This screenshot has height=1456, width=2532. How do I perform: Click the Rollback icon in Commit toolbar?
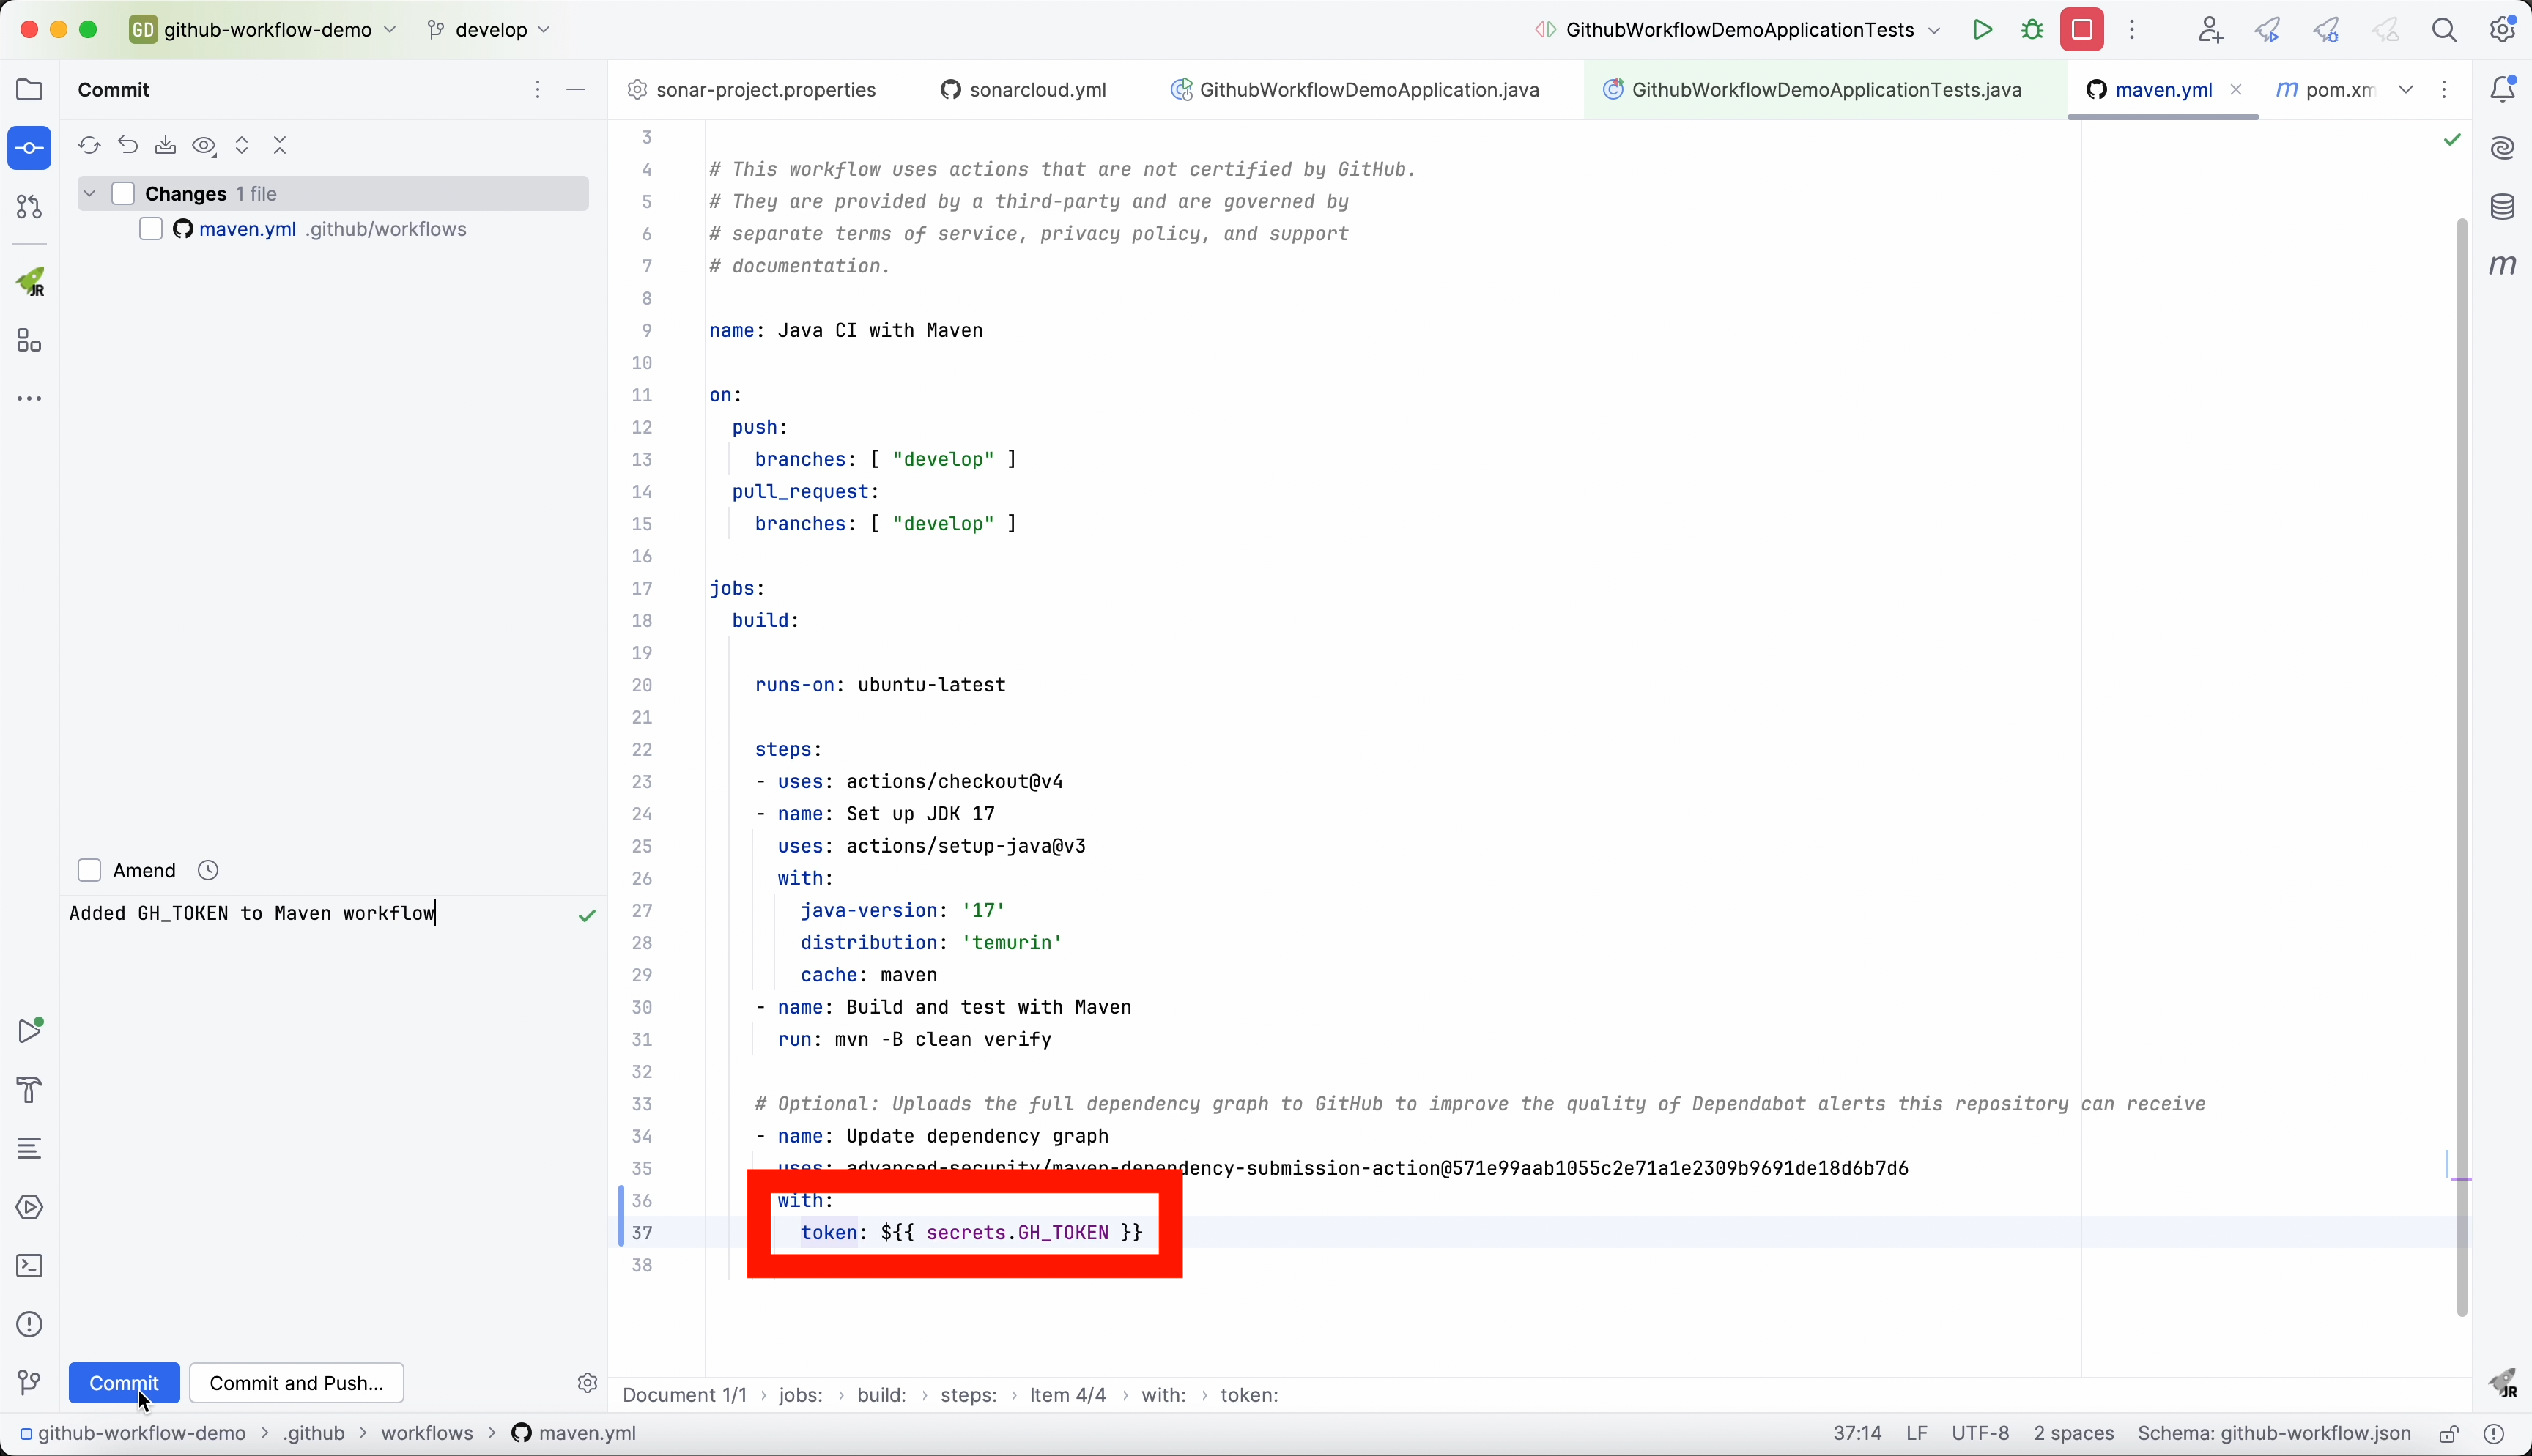click(x=128, y=146)
